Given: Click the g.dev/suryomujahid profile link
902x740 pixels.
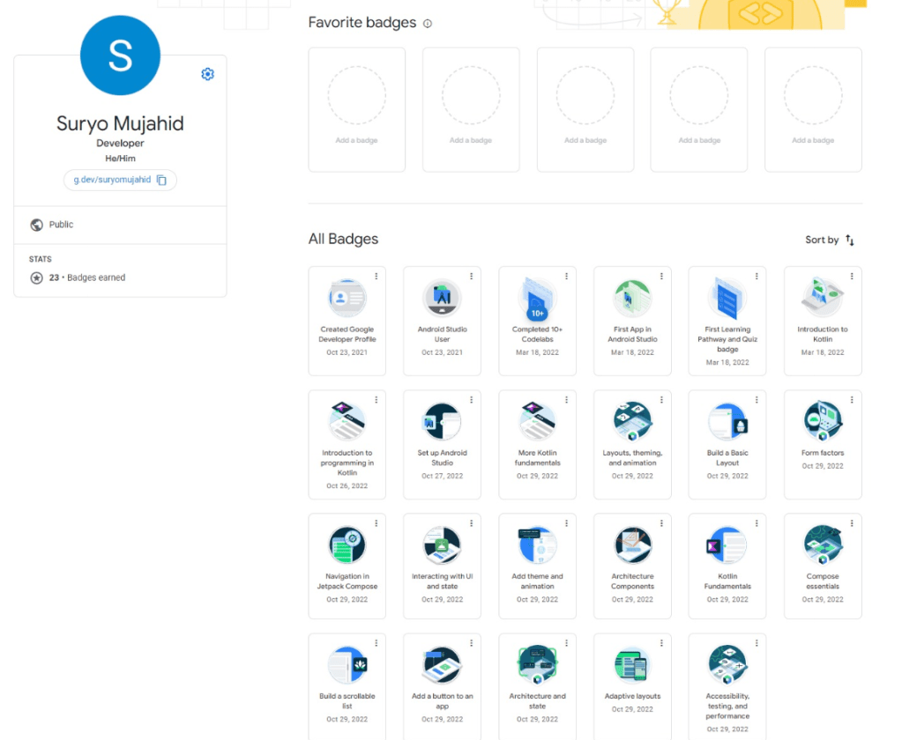Looking at the screenshot, I should 112,180.
